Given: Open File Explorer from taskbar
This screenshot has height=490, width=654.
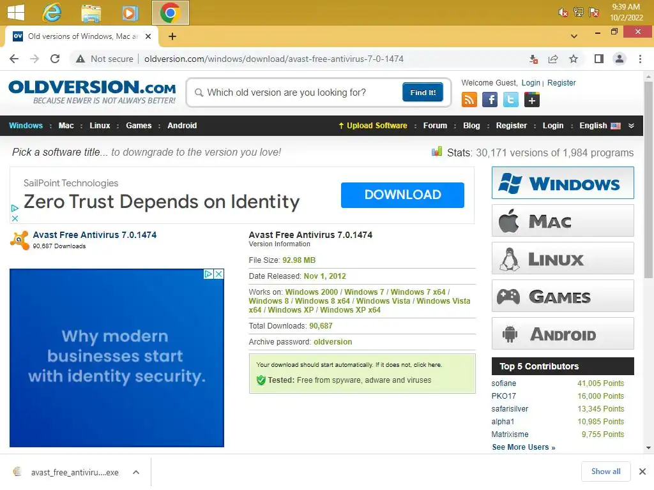Looking at the screenshot, I should click(x=91, y=13).
